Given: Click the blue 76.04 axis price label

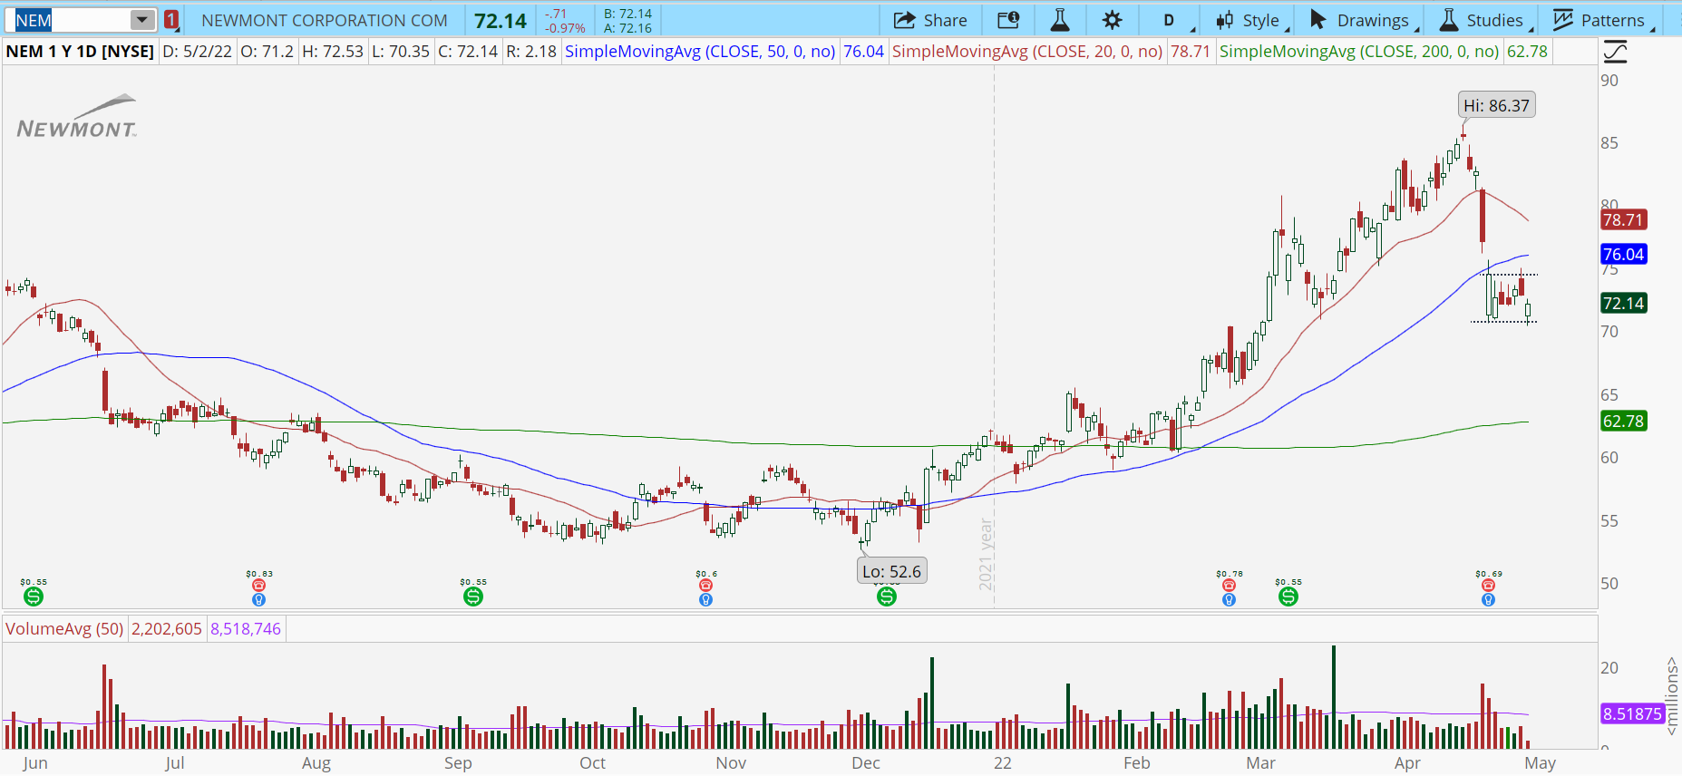Looking at the screenshot, I should point(1623,255).
